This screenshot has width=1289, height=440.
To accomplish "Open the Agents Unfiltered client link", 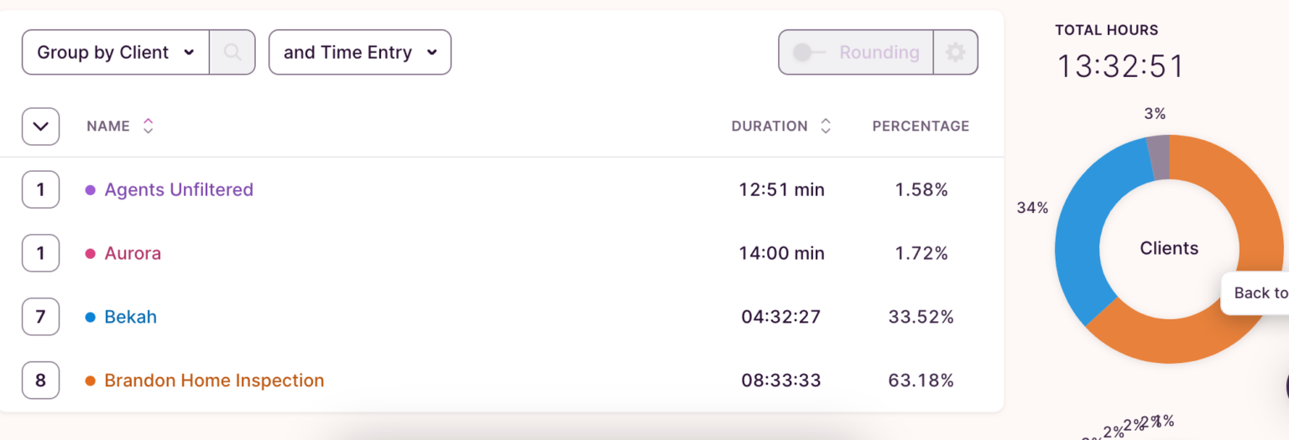I will [179, 189].
